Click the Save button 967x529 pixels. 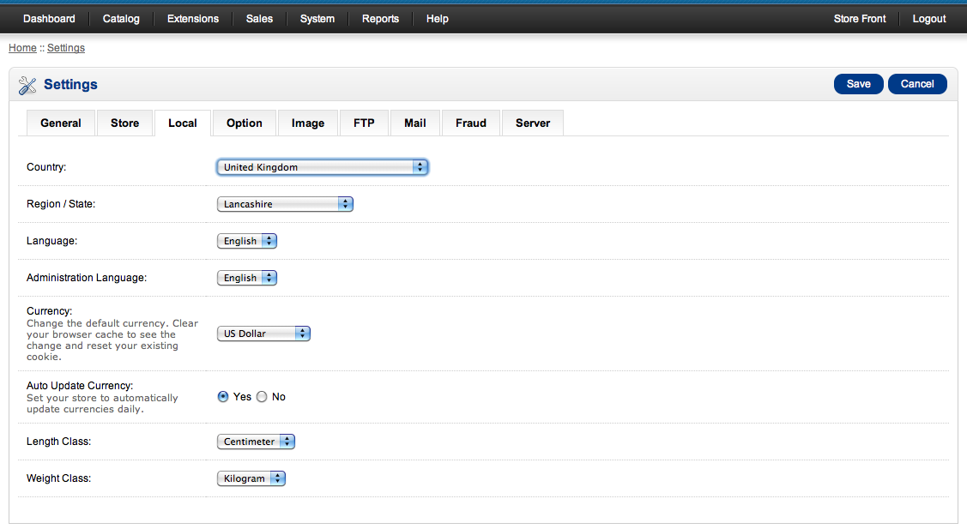pyautogui.click(x=858, y=84)
